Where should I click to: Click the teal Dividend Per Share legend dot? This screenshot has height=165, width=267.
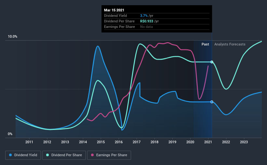coord(47,155)
